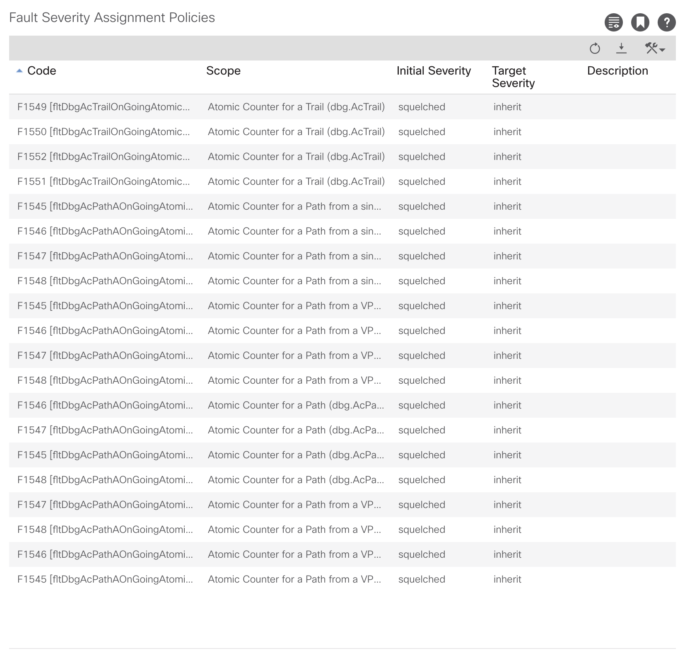Click the Description column header
The image size is (685, 658).
coord(617,70)
